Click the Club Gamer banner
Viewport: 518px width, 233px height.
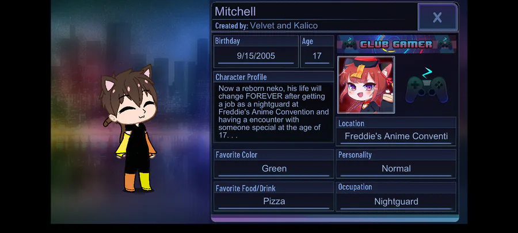point(397,44)
